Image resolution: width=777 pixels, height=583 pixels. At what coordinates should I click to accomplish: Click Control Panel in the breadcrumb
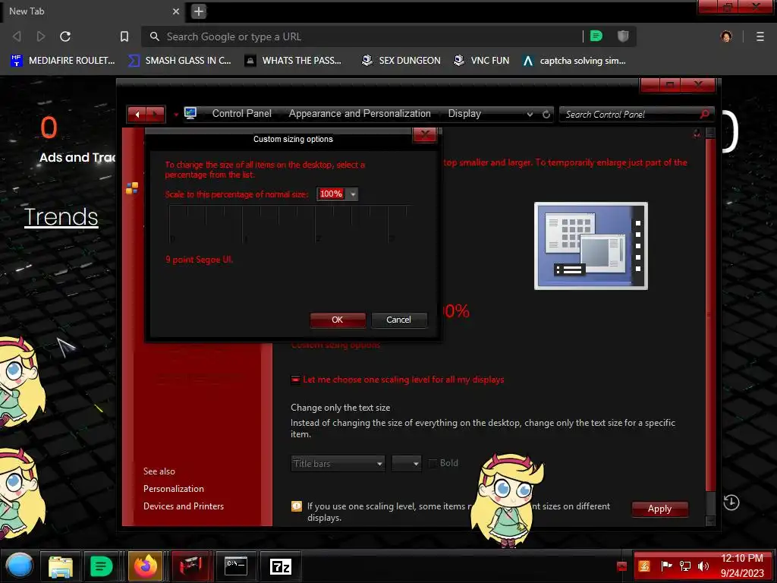241,114
